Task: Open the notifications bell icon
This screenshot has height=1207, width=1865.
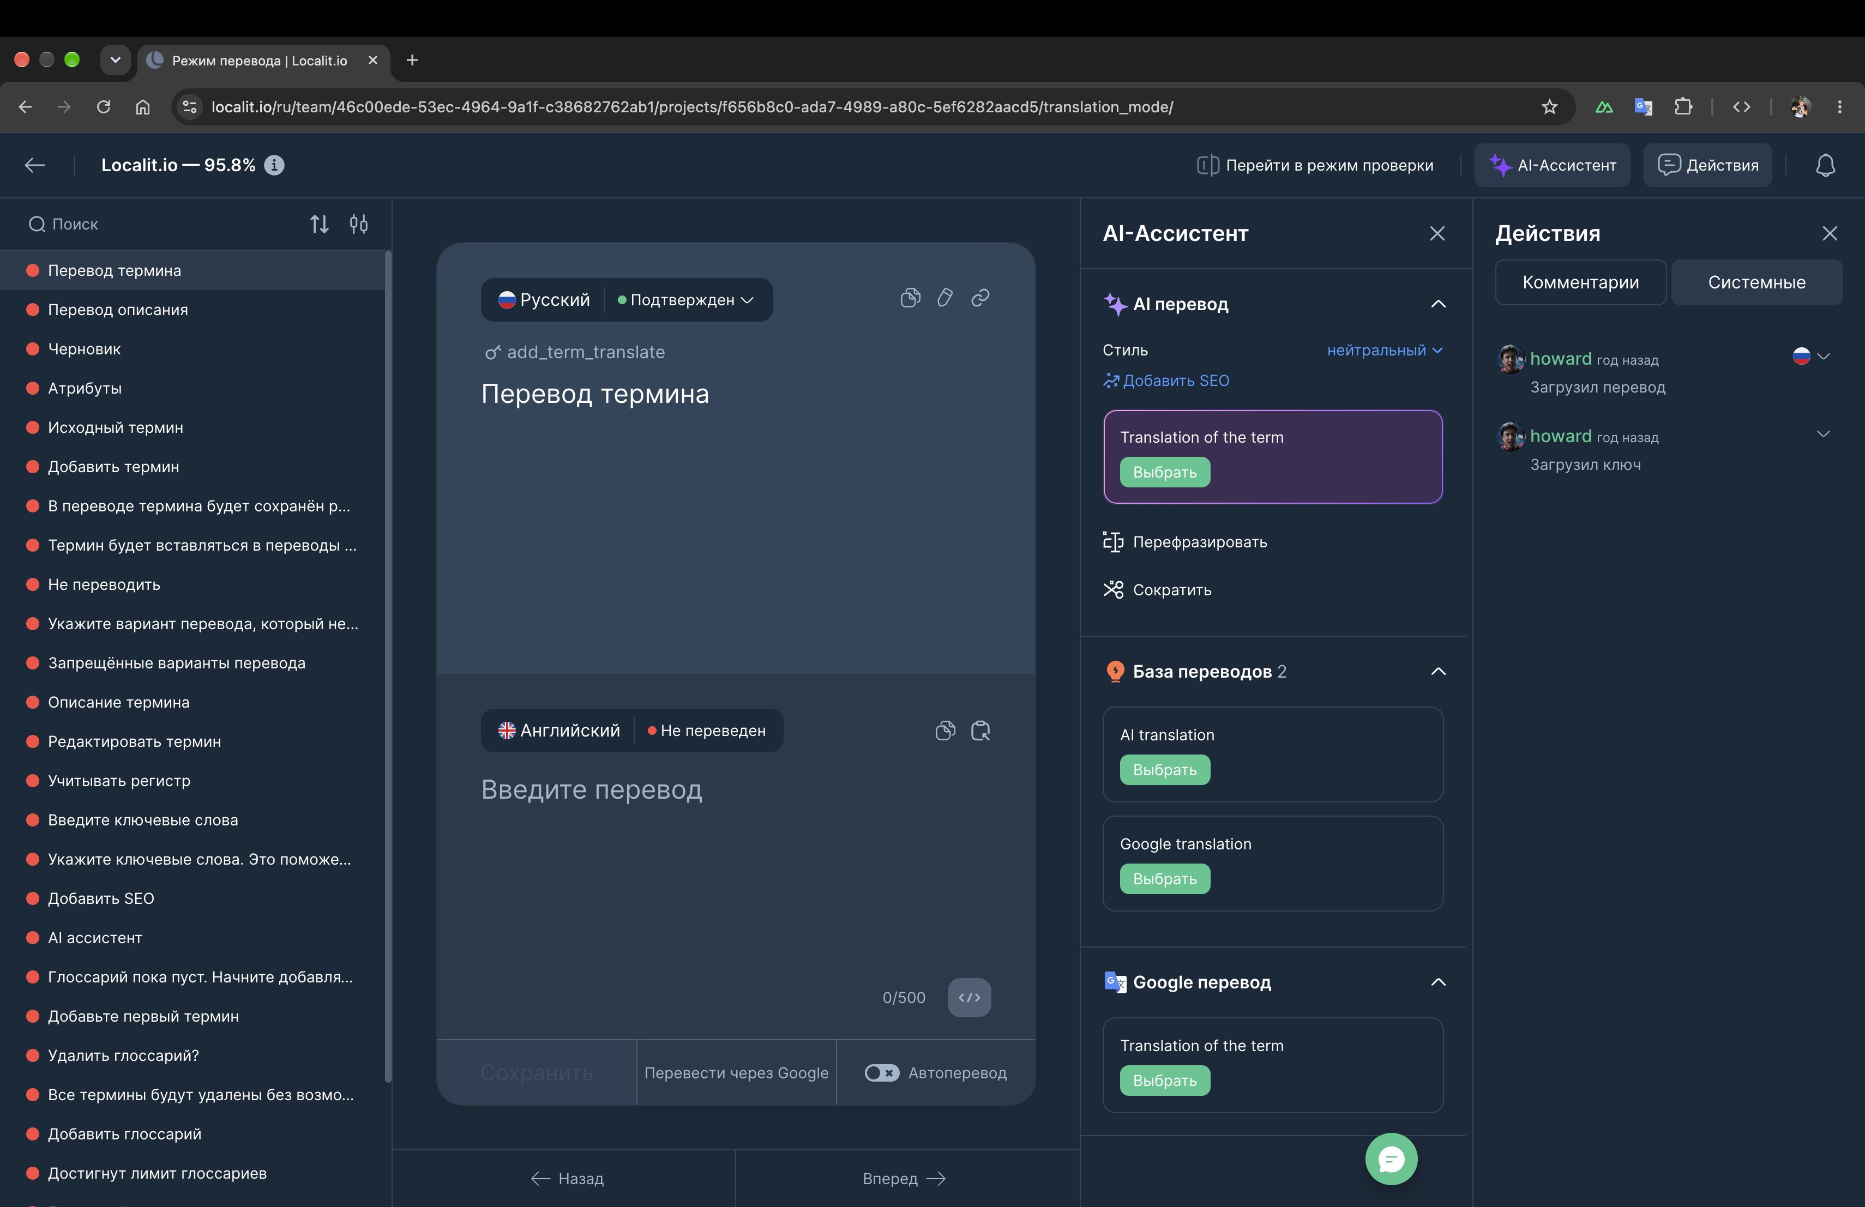Action: click(1825, 165)
